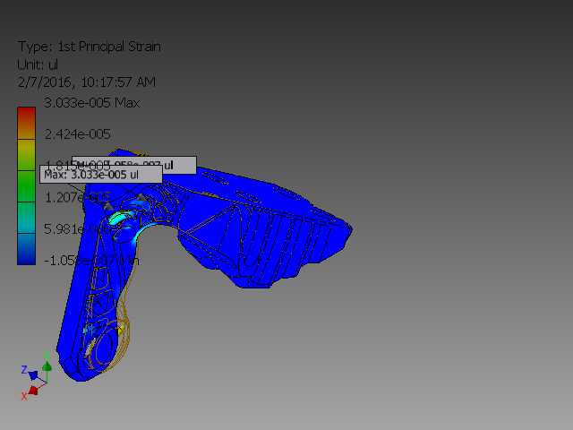Click the 'Type: 1st Principal Strain' text
Image resolution: width=573 pixels, height=430 pixels.
(x=90, y=47)
